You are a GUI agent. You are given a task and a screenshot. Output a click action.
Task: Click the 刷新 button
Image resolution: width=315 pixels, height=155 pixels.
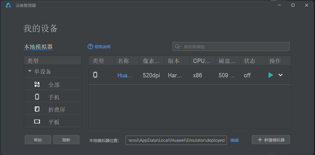click(66, 140)
